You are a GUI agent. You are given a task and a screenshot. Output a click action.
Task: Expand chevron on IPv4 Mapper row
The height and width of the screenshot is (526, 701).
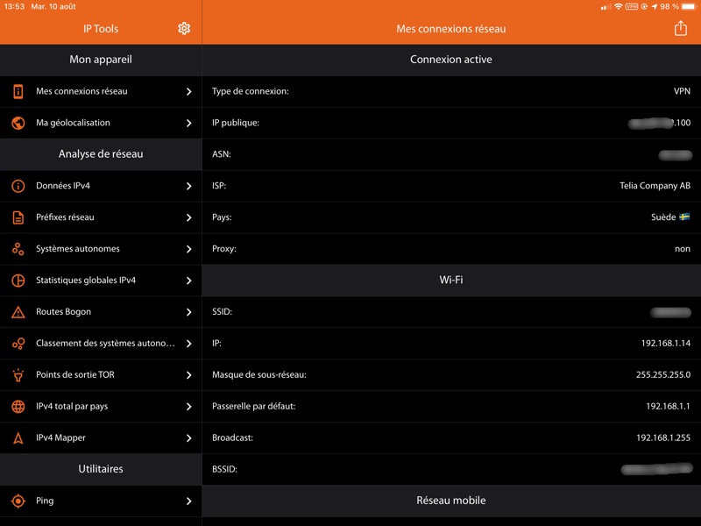pos(188,438)
